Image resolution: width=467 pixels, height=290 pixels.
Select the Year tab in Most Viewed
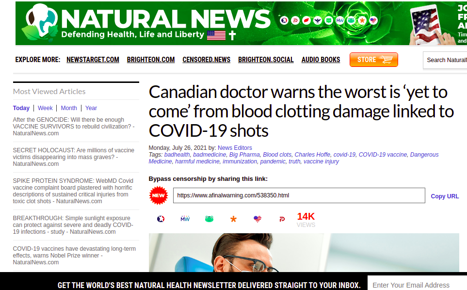coord(91,108)
